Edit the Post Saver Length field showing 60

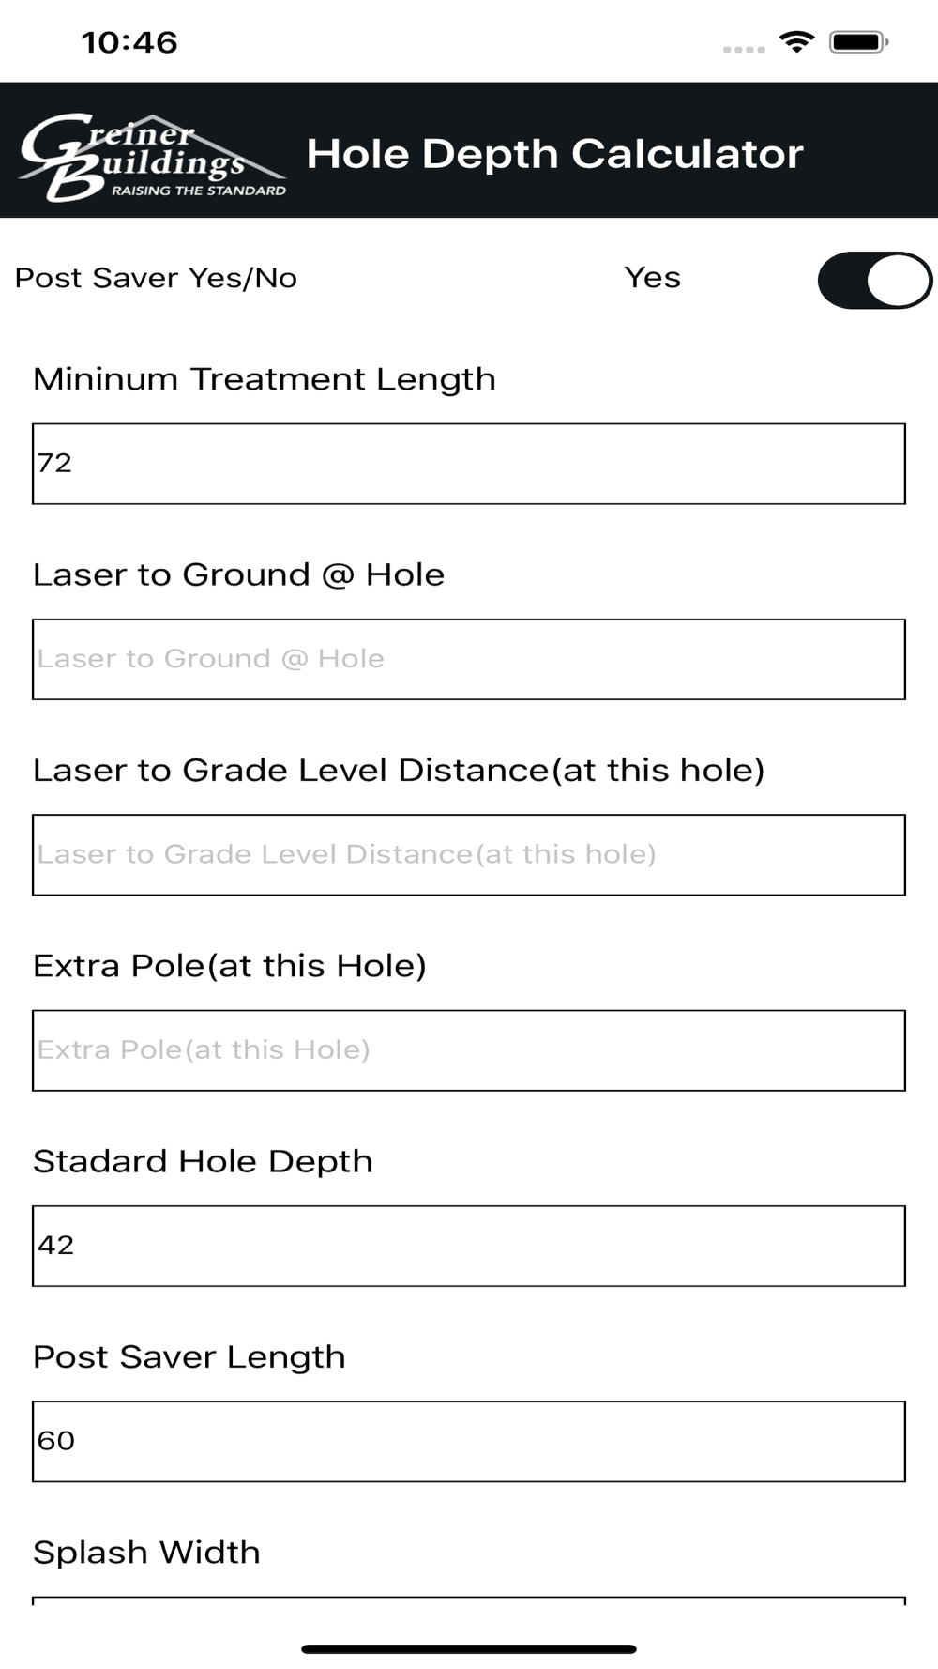click(x=469, y=1442)
